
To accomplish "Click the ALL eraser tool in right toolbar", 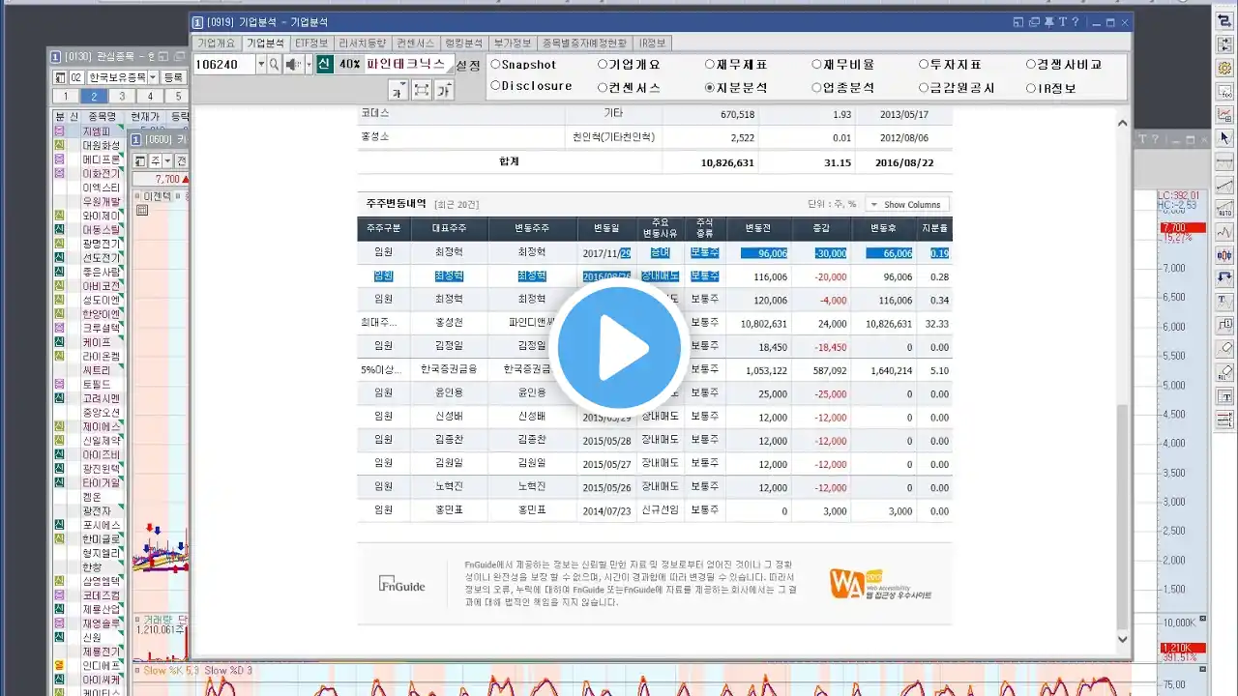I will pyautogui.click(x=1224, y=373).
